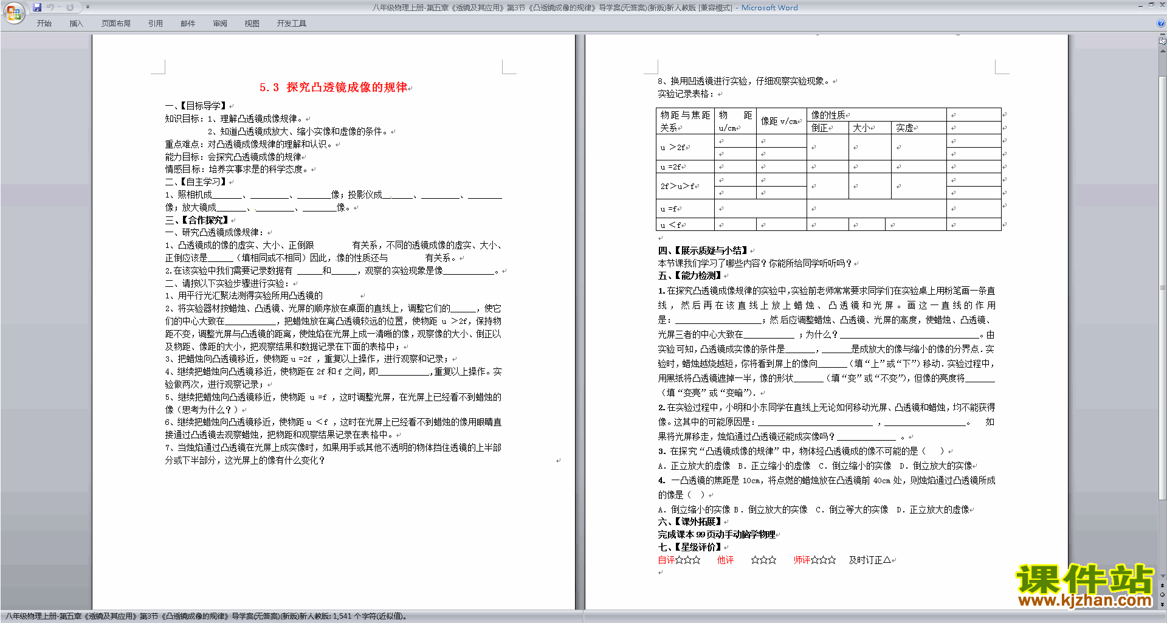Click the heading 一、【目标导学】
The width and height of the screenshot is (1167, 623).
coord(196,106)
